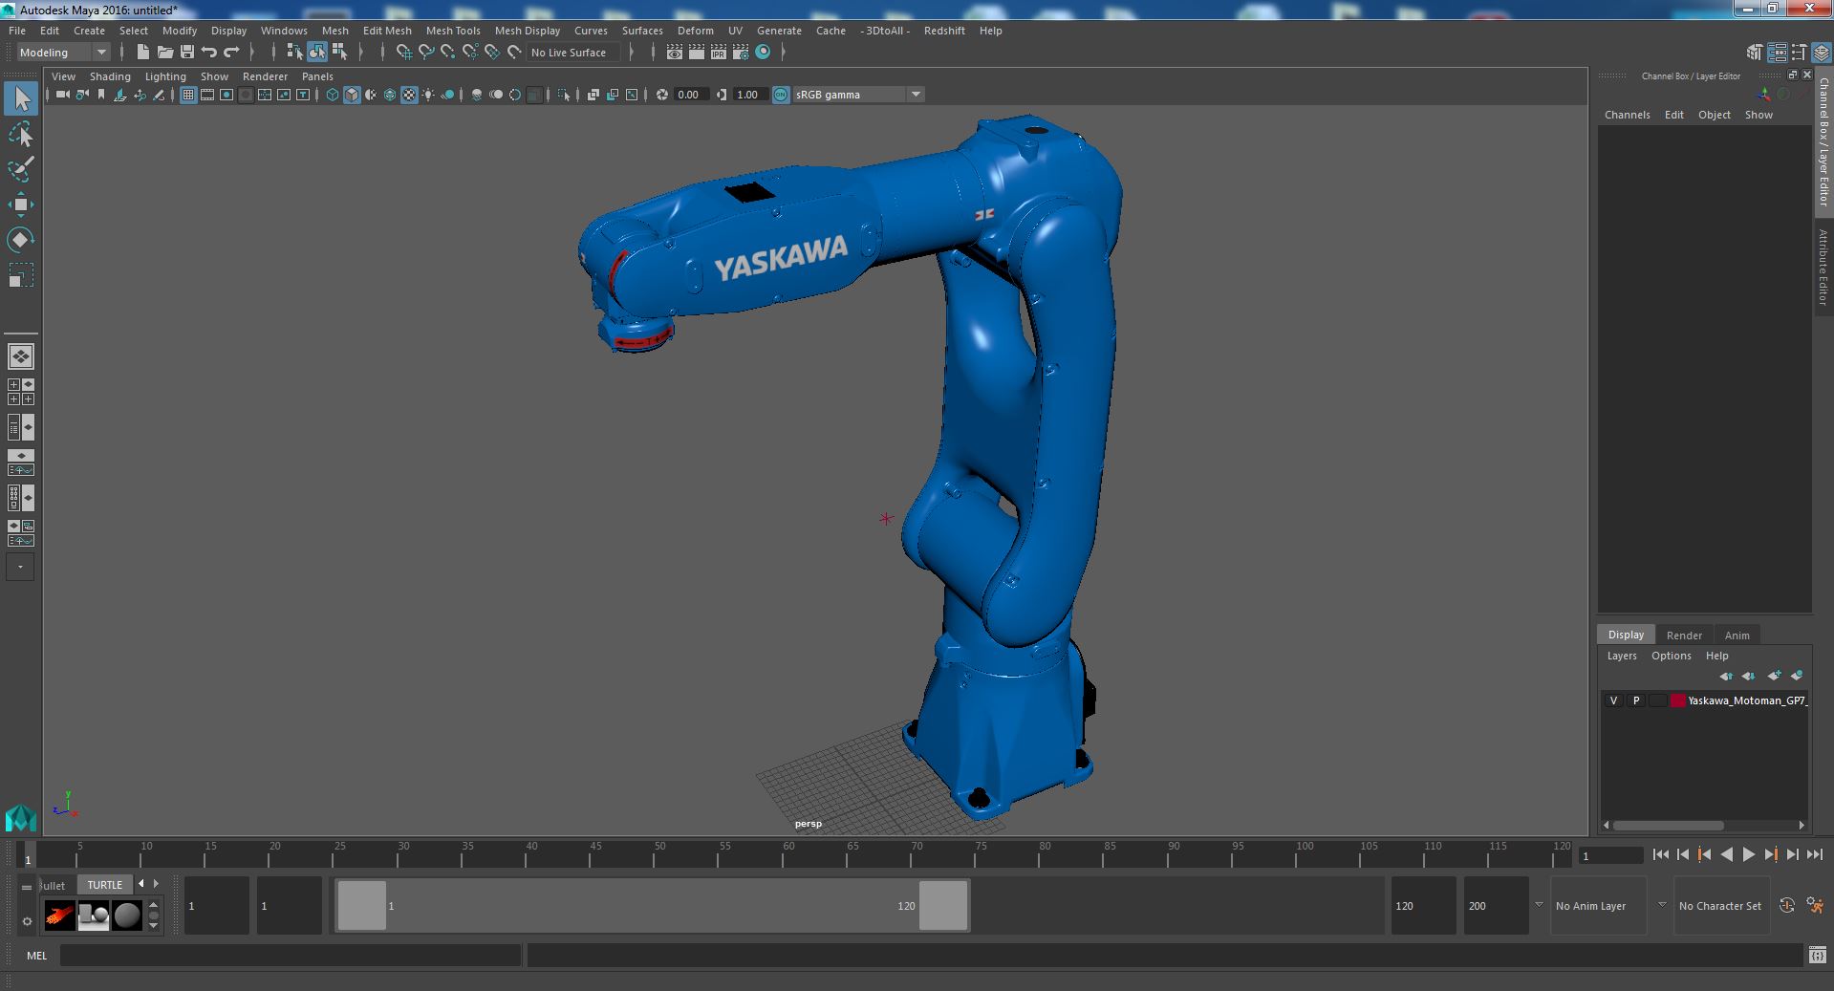Open the No Character Set dropdown arrow
This screenshot has width=1834, height=991.
pos(1662,906)
